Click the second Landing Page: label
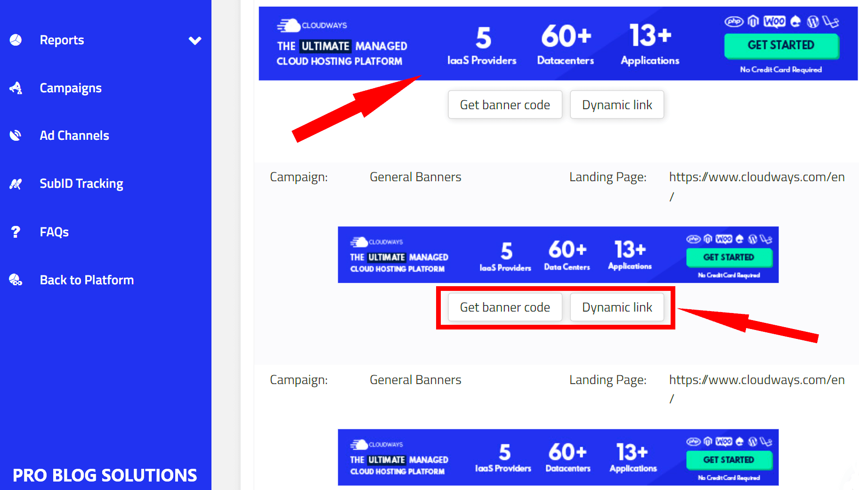The height and width of the screenshot is (490, 859). pos(608,380)
